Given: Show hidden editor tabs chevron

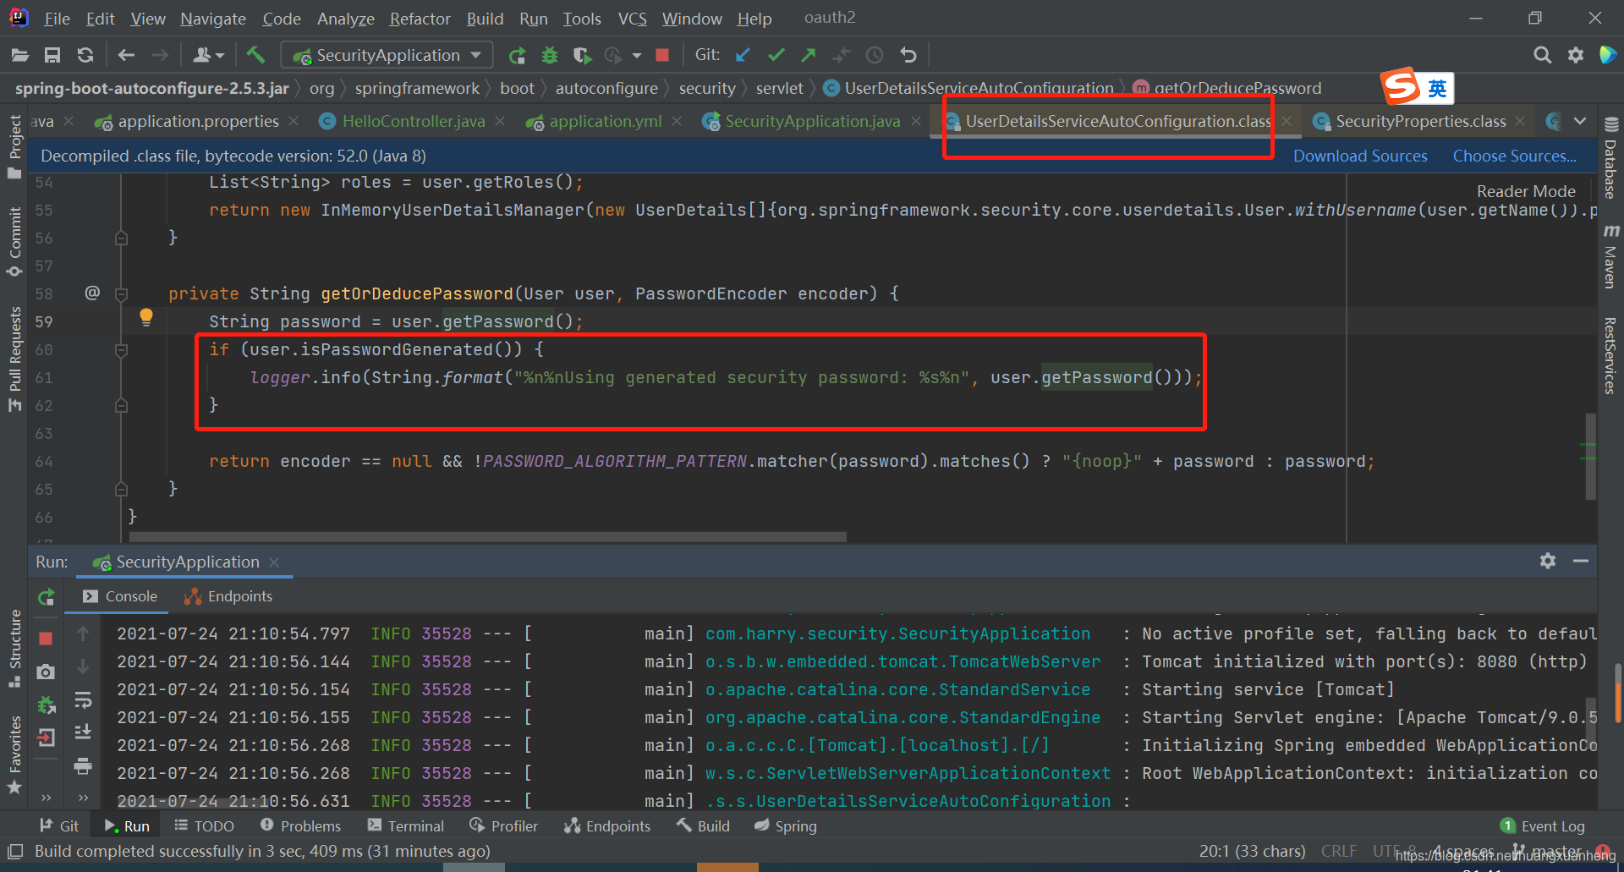Looking at the screenshot, I should click(x=1580, y=121).
